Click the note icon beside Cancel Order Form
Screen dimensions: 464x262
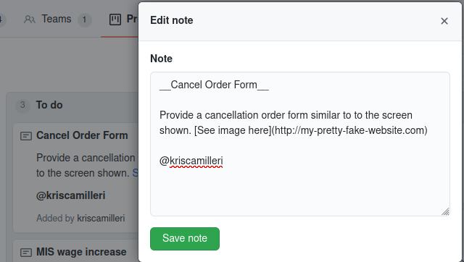(x=26, y=136)
